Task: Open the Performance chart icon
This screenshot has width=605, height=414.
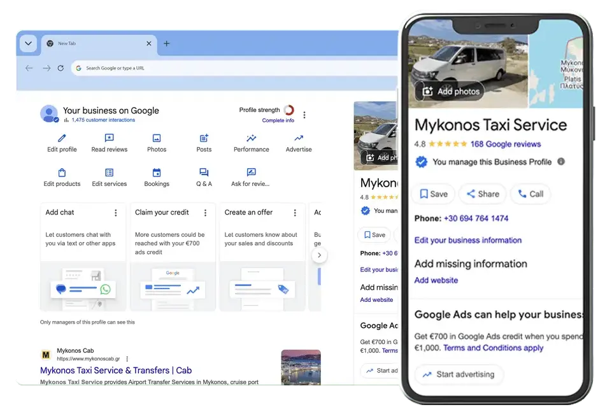Action: click(252, 138)
